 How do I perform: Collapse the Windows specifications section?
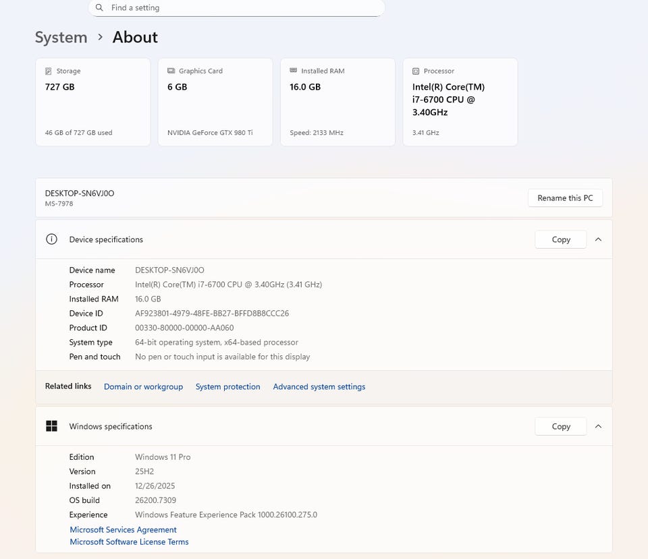(x=598, y=426)
